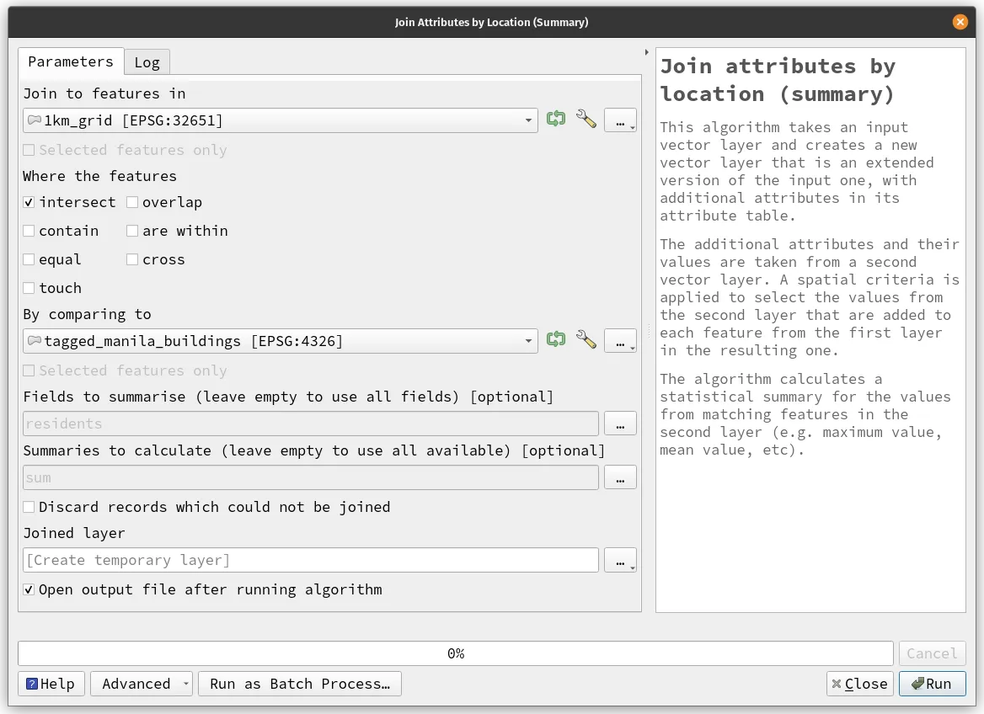
Task: Expand the tagged_manila_buildings layer dropdown
Action: coord(528,341)
